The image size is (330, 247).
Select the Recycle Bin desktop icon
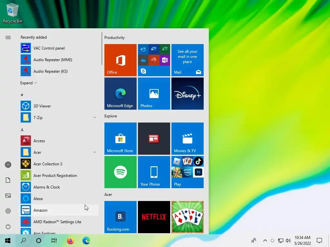pyautogui.click(x=13, y=13)
